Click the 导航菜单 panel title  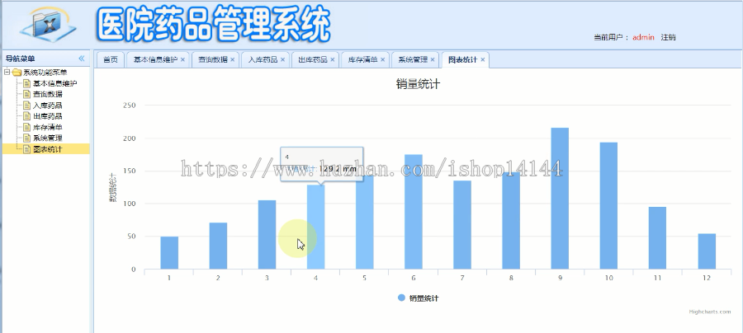(20, 59)
